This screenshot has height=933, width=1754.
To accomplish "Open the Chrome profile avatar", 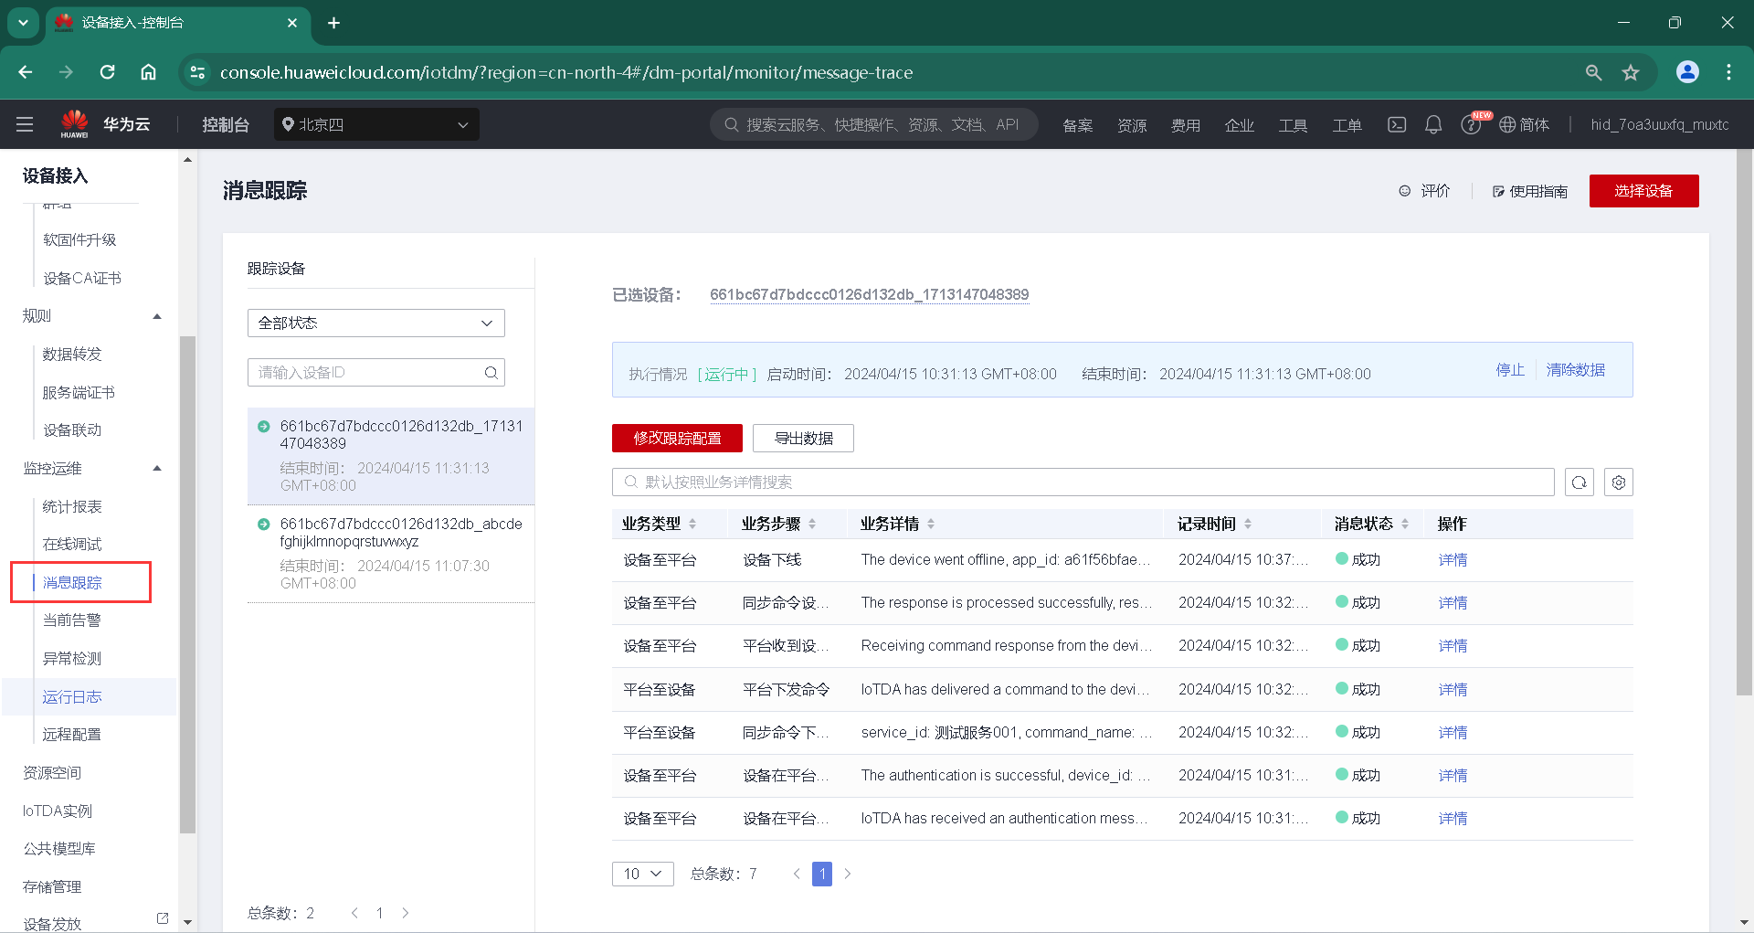I will tap(1687, 72).
